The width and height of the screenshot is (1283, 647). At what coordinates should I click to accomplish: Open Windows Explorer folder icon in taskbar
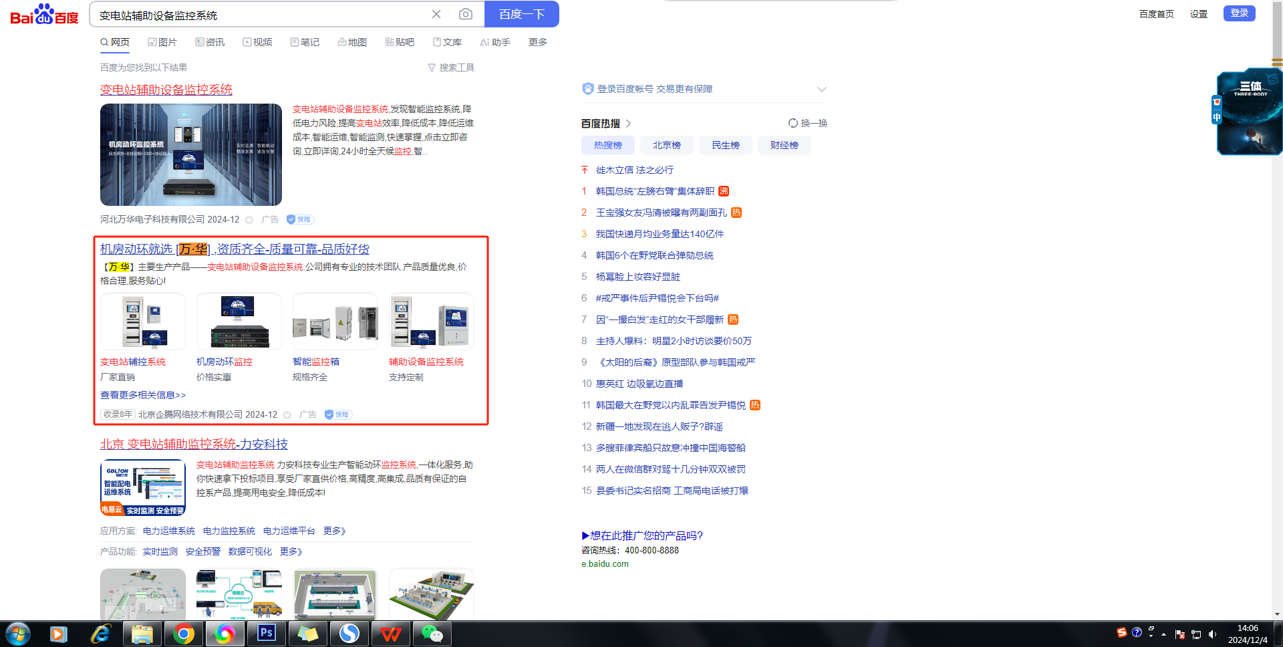pyautogui.click(x=142, y=634)
